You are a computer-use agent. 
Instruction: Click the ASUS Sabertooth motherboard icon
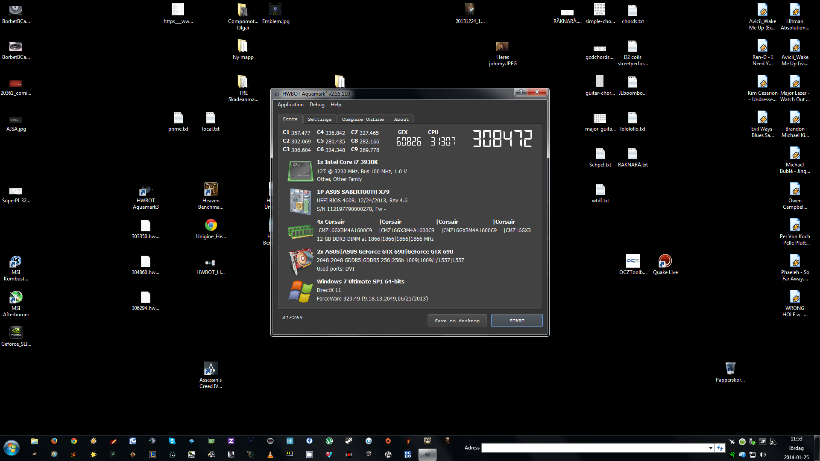coord(300,201)
